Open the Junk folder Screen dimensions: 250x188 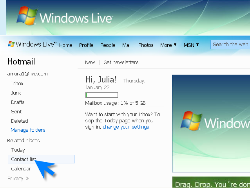pyautogui.click(x=16, y=93)
